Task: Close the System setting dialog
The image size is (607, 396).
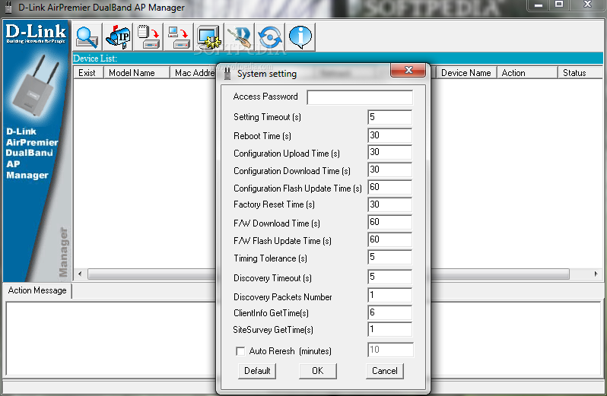Action: (x=408, y=70)
